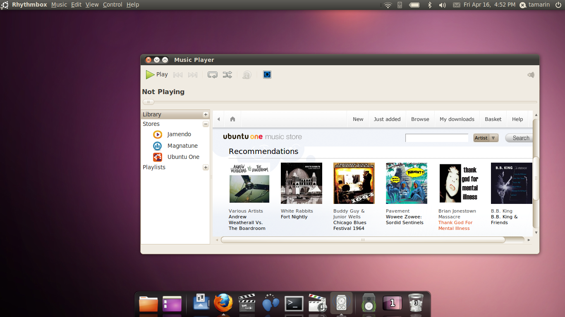
Task: Open My downloads tab
Action: 457,119
